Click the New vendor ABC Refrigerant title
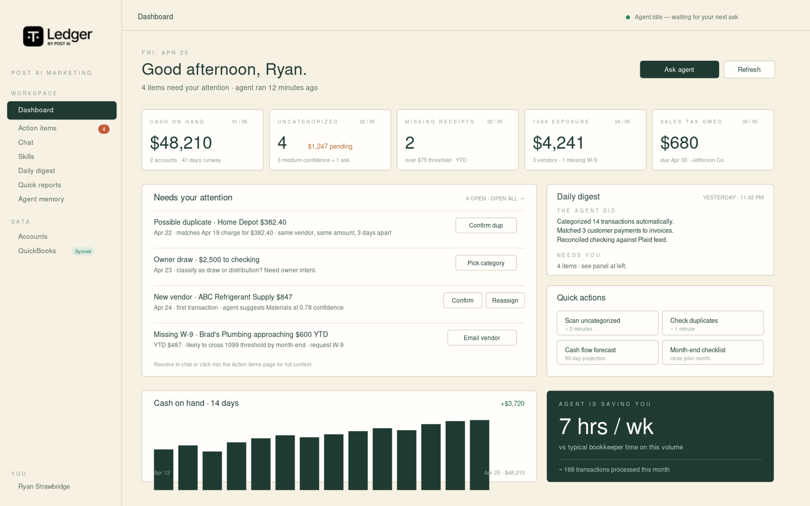This screenshot has width=810, height=506. [x=223, y=298]
